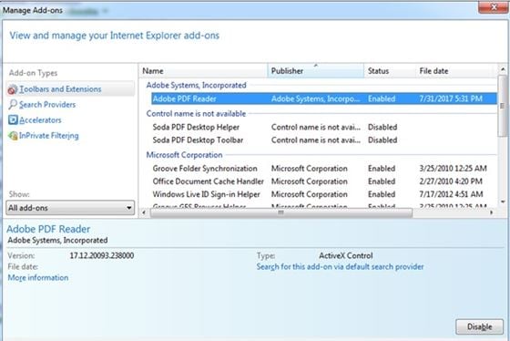
Task: Click the Control name is not available group header
Action: point(196,114)
